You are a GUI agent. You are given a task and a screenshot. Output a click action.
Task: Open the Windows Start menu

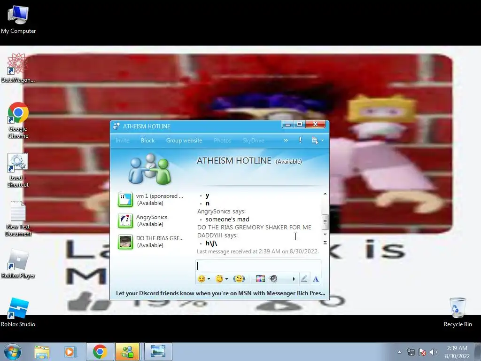click(x=13, y=352)
